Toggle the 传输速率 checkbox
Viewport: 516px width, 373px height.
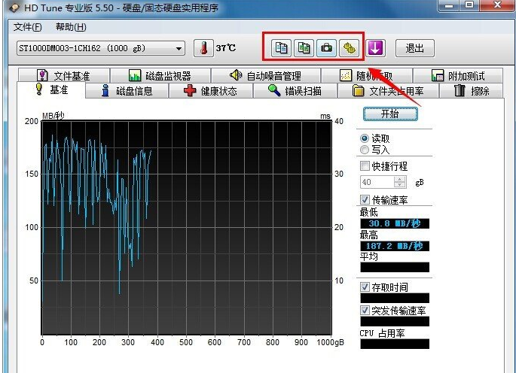pos(365,199)
